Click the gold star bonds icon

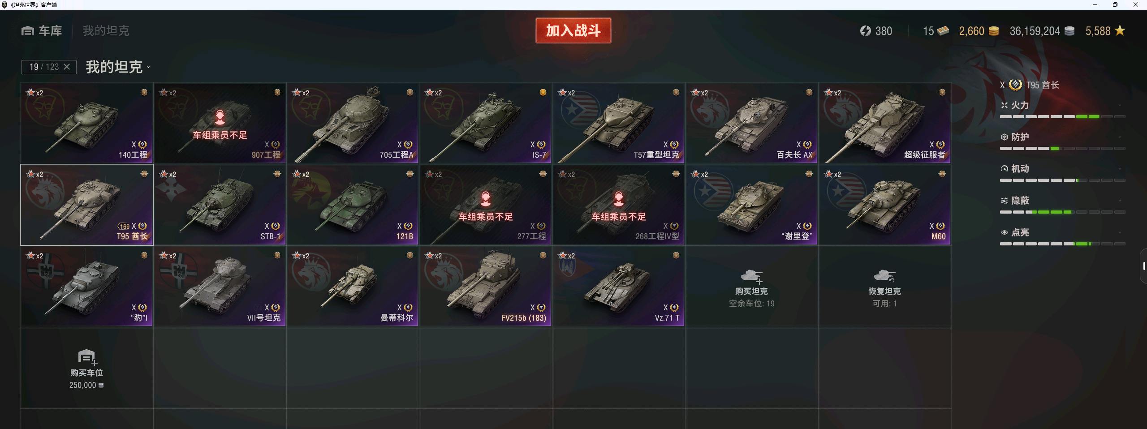tap(1120, 30)
